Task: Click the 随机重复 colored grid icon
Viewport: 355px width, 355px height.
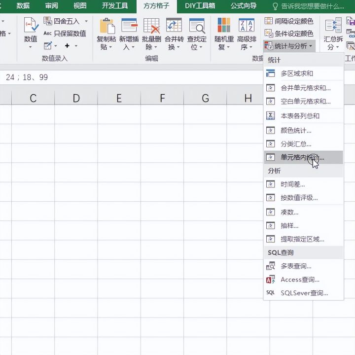Action: coord(224,25)
